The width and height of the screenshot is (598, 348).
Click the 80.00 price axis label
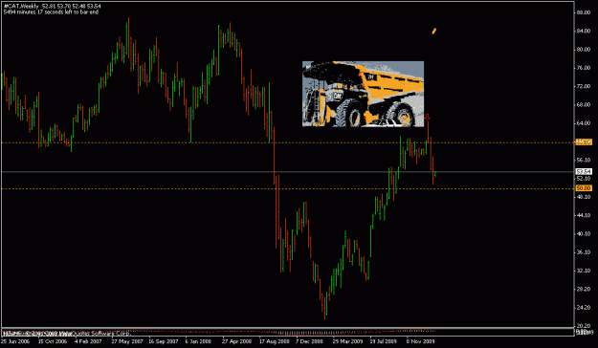pyautogui.click(x=584, y=50)
